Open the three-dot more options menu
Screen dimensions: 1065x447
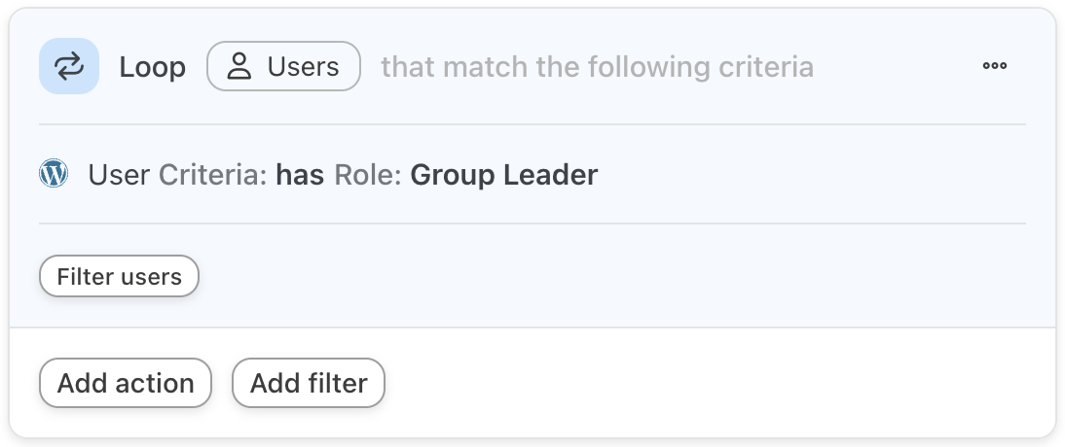tap(994, 66)
